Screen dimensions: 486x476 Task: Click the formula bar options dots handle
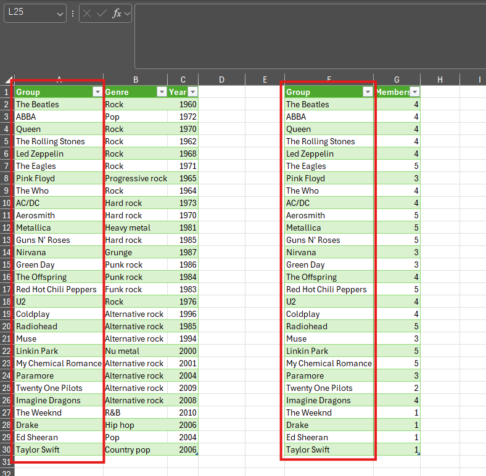pyautogui.click(x=73, y=14)
